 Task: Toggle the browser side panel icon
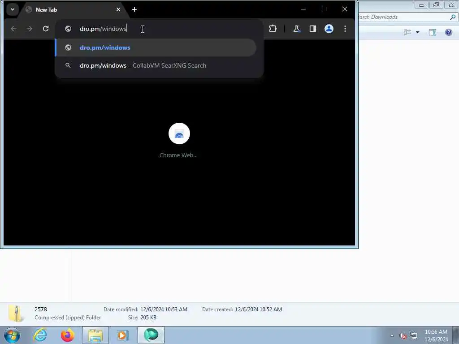tap(312, 29)
